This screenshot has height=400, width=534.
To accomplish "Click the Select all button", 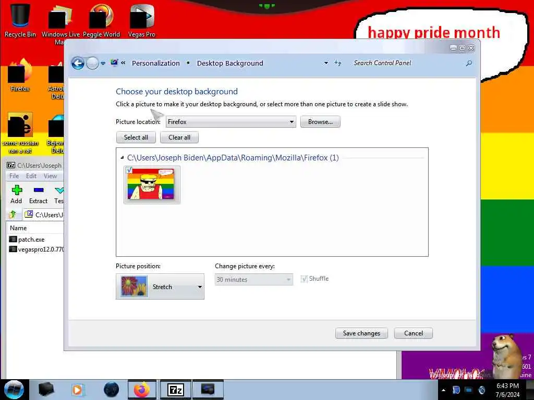I will pyautogui.click(x=136, y=137).
